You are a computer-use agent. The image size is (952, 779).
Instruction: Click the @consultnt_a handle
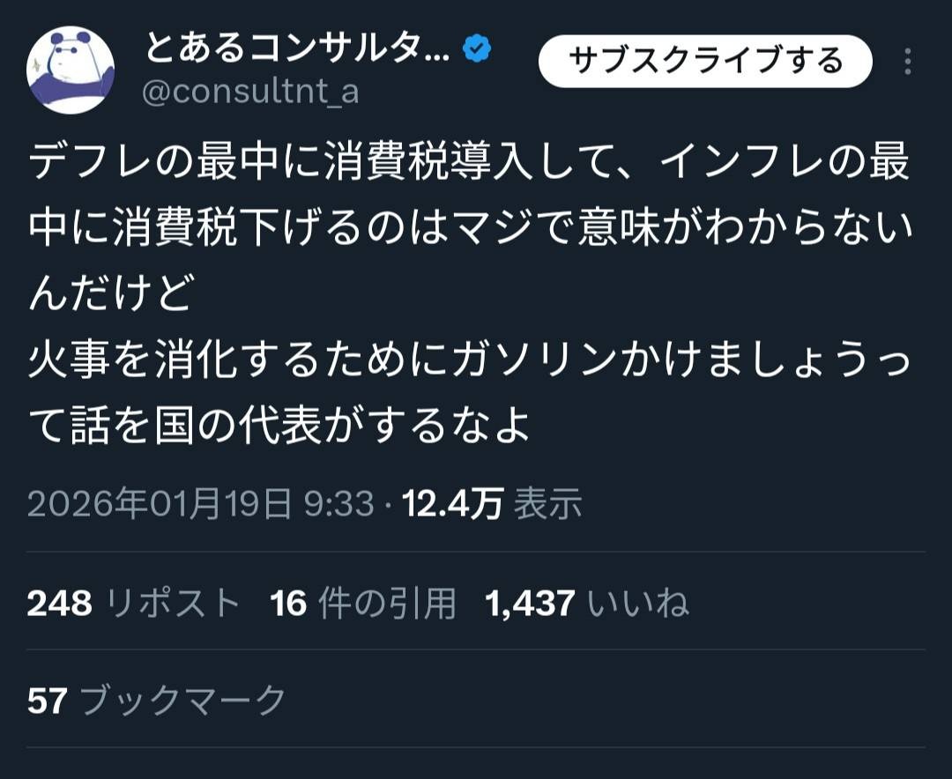[250, 92]
